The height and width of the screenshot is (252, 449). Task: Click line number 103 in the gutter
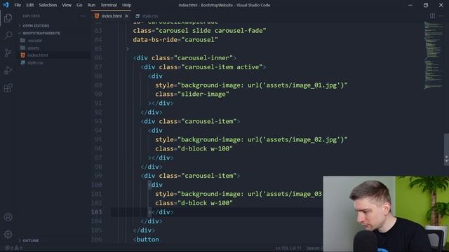click(97, 212)
